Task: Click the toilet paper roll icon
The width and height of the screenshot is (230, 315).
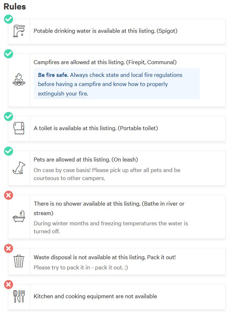Action: tap(19, 128)
